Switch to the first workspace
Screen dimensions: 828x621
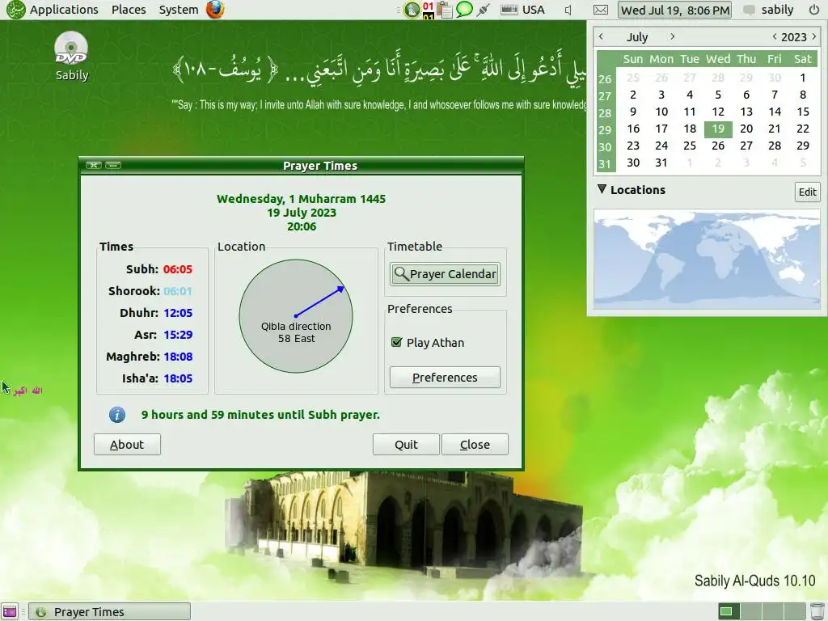729,611
